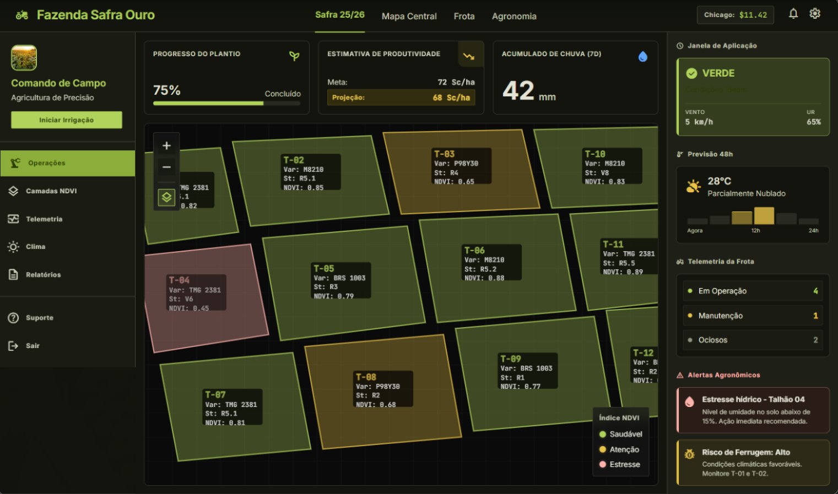838x494 pixels.
Task: Open the Ociosos fleet row
Action: point(753,340)
